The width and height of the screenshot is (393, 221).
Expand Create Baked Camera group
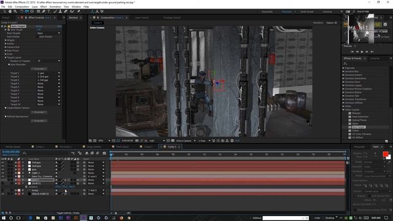(x=6, y=108)
